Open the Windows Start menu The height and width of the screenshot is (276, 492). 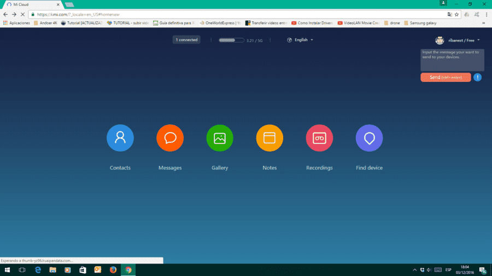tap(7, 270)
